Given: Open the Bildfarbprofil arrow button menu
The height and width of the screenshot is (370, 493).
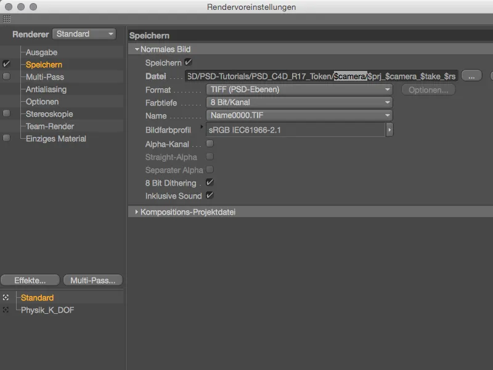Looking at the screenshot, I should click(x=389, y=129).
